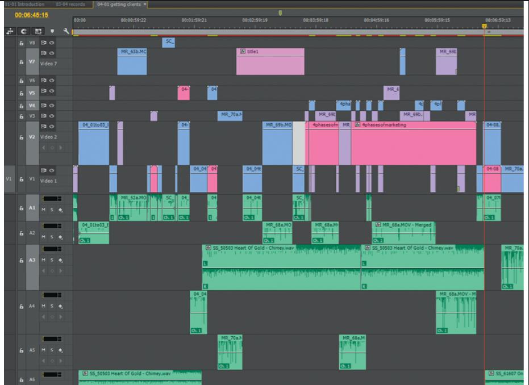Solo audio track A3
Viewport: 529px width, 385px height.
pyautogui.click(x=52, y=260)
